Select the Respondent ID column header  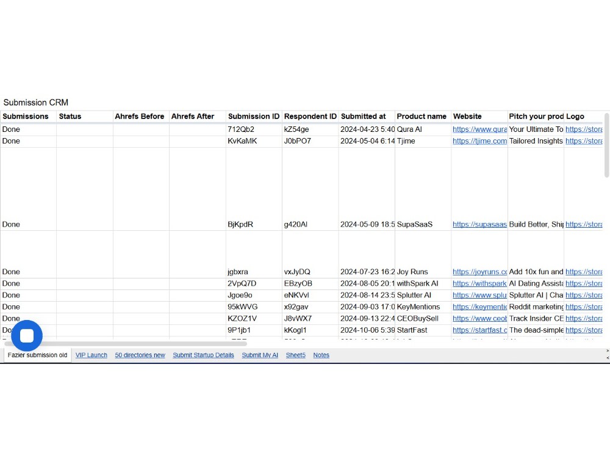click(310, 117)
